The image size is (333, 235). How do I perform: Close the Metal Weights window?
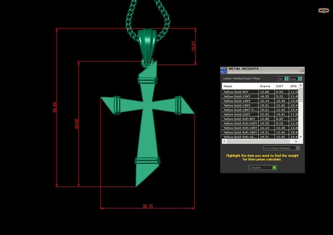coord(301,70)
